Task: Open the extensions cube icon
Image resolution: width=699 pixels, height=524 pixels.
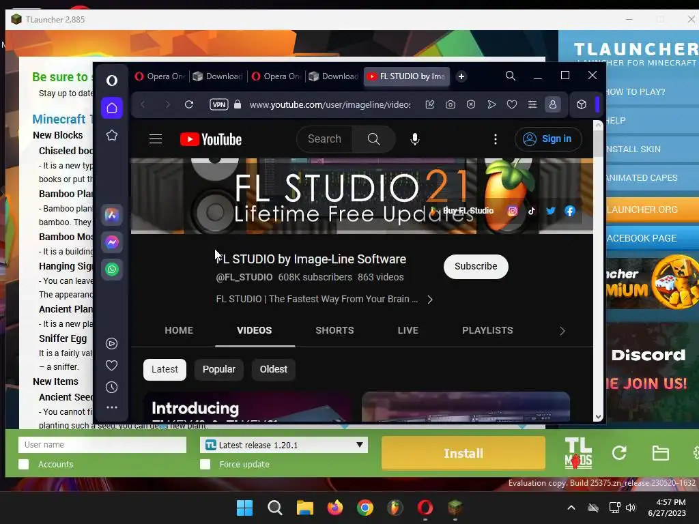Action: [x=582, y=104]
